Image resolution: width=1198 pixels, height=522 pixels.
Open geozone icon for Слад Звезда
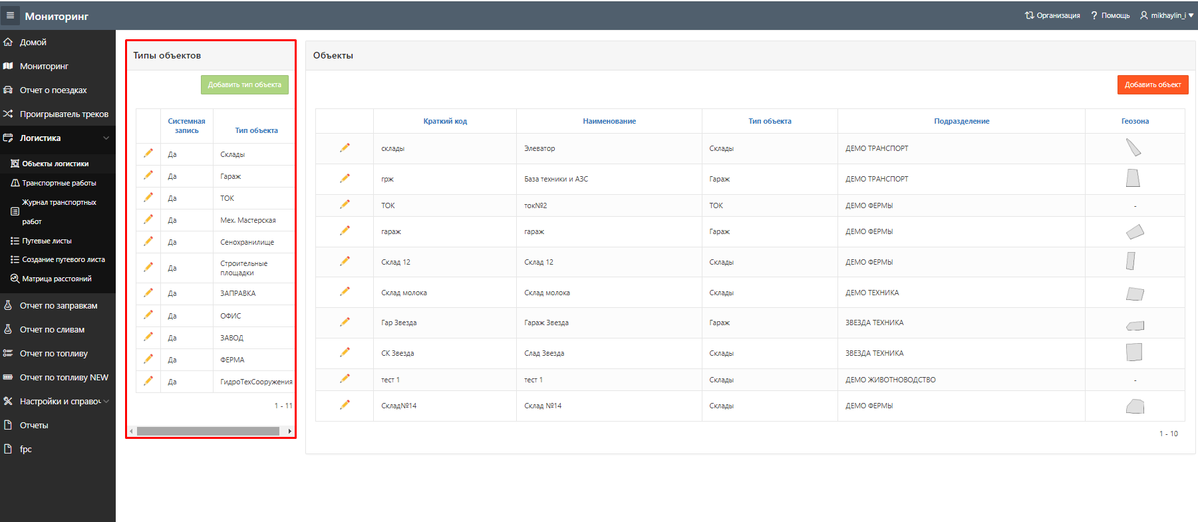1134,352
